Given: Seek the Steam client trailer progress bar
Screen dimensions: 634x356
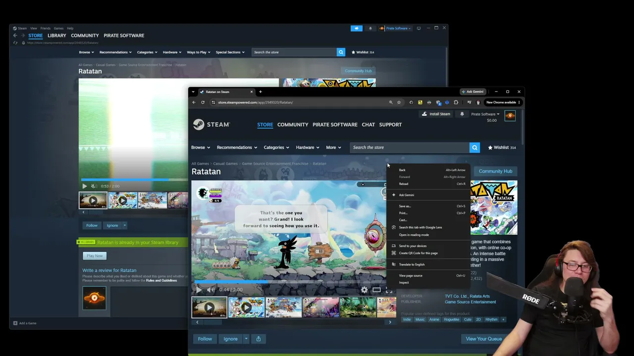Looking at the screenshot, I should click(x=135, y=180).
